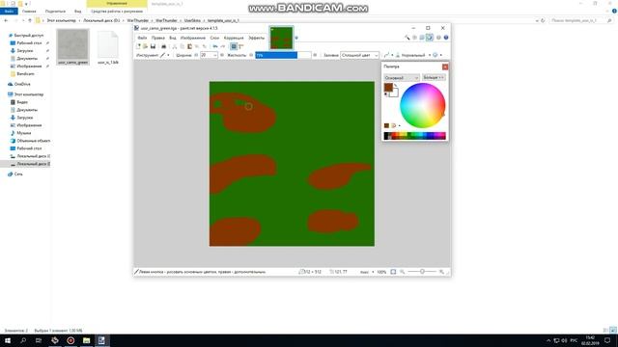618x347 pixels.
Task: Click the zoom in magnifier icon
Action: (441, 272)
